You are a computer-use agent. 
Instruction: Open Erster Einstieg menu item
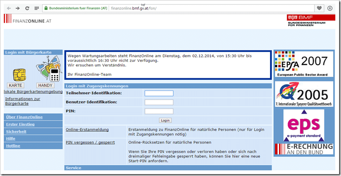coord(20,125)
